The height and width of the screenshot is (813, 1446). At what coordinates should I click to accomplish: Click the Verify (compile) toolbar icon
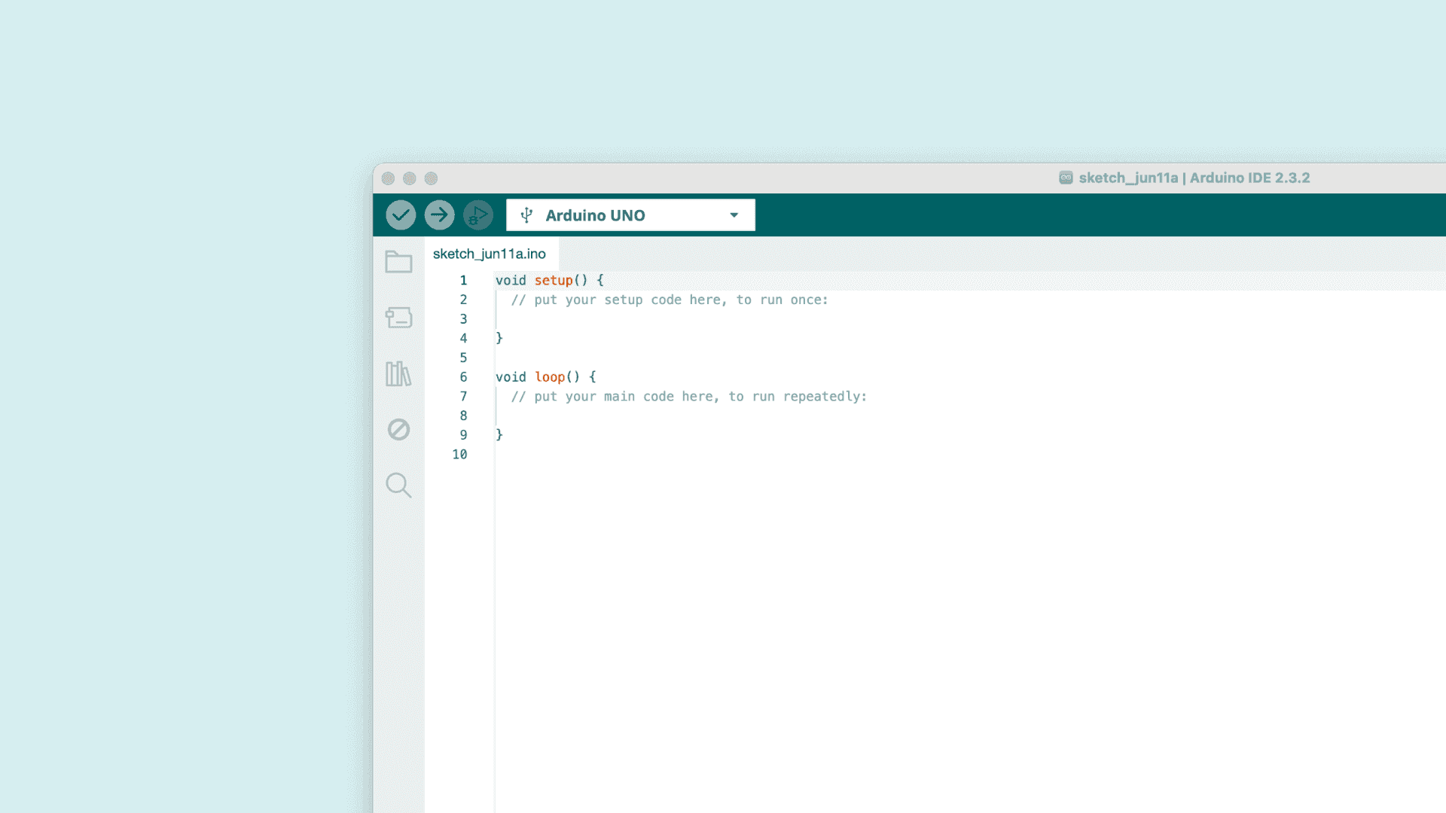coord(401,215)
